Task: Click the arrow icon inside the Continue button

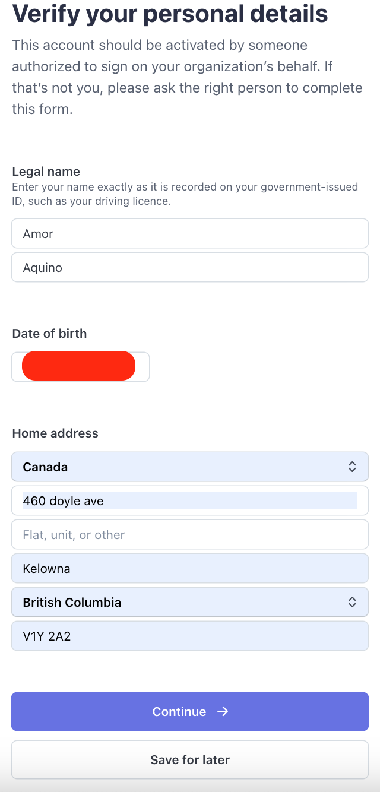Action: click(221, 711)
